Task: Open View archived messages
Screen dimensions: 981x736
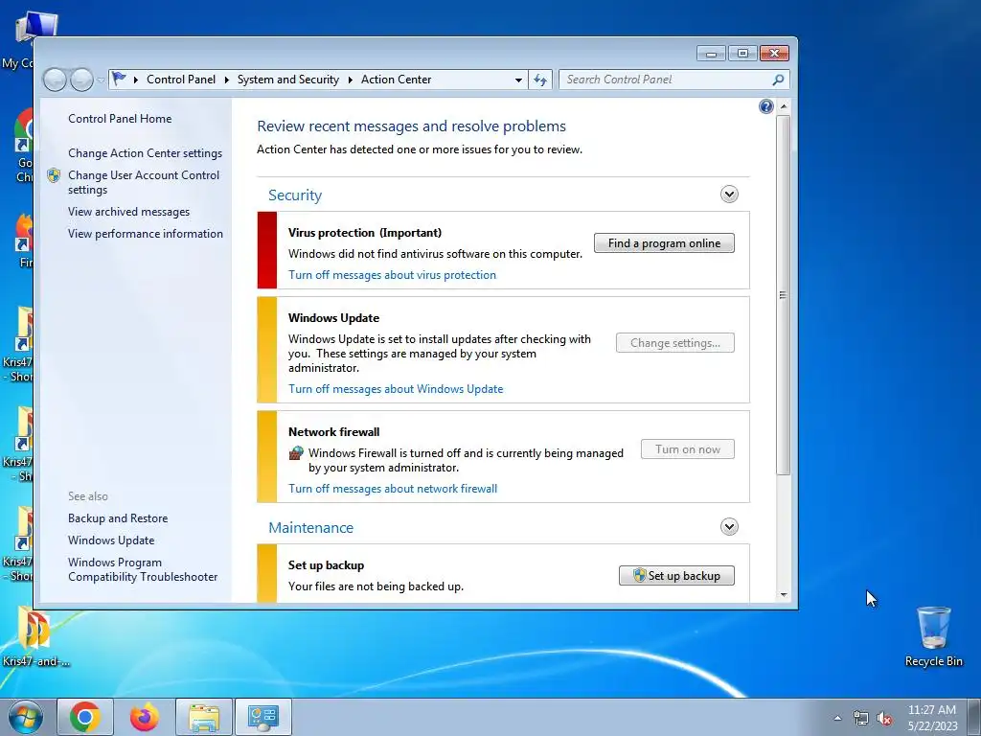Action: click(129, 212)
